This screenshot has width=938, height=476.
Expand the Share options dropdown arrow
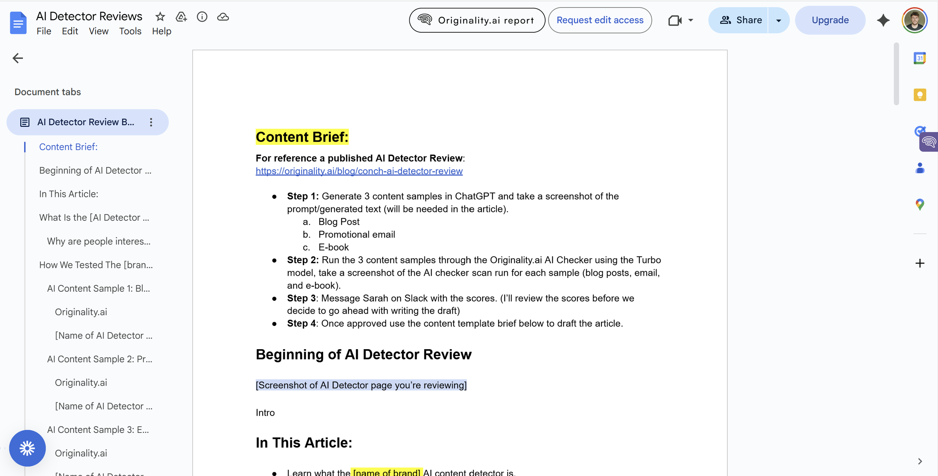click(x=779, y=20)
